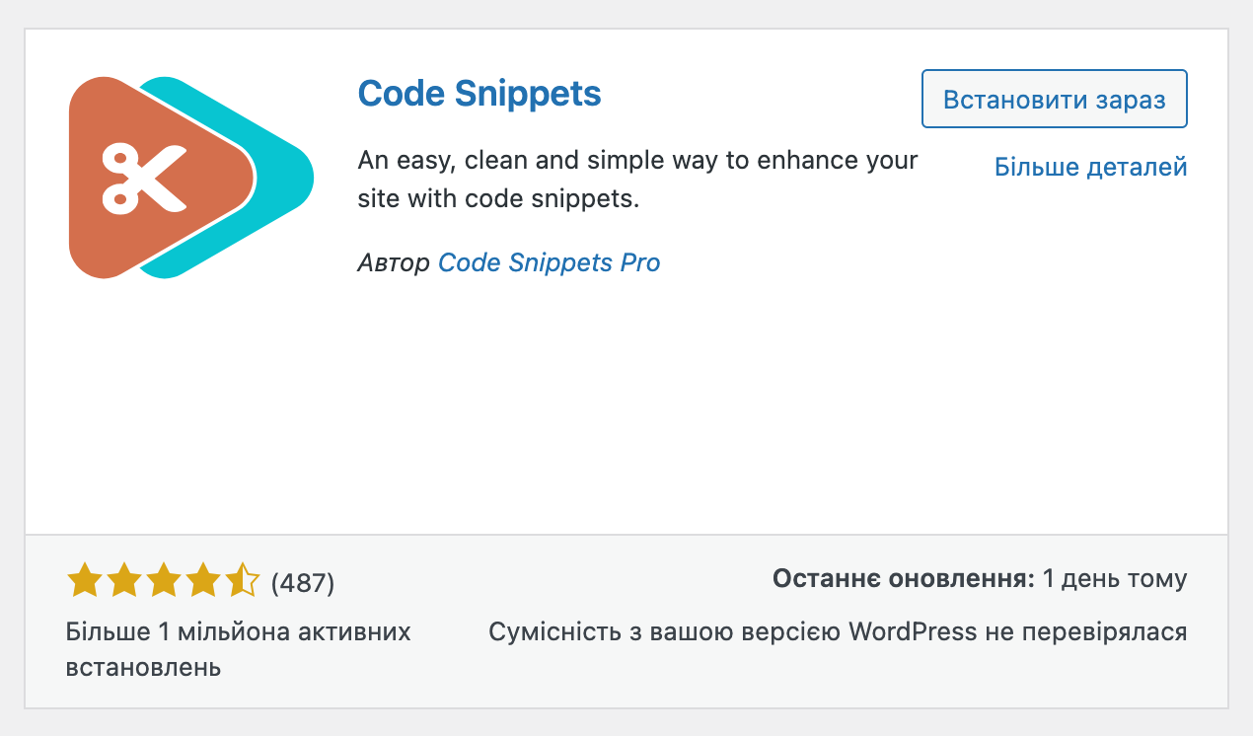This screenshot has width=1253, height=736.
Task: Select the first gold rating star
Action: pos(82,581)
